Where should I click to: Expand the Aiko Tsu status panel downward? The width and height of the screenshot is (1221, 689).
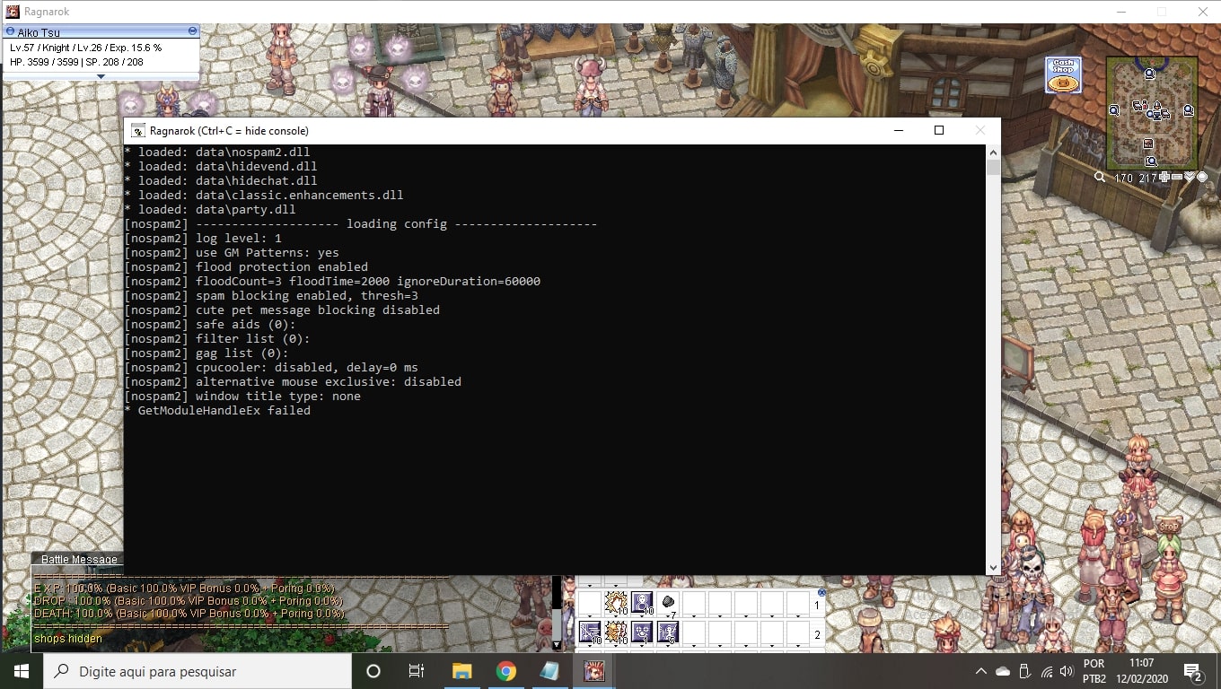pos(101,76)
